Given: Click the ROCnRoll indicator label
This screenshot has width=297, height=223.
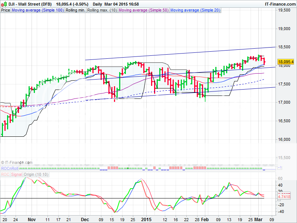Looking at the screenshot, I should click(9, 169).
